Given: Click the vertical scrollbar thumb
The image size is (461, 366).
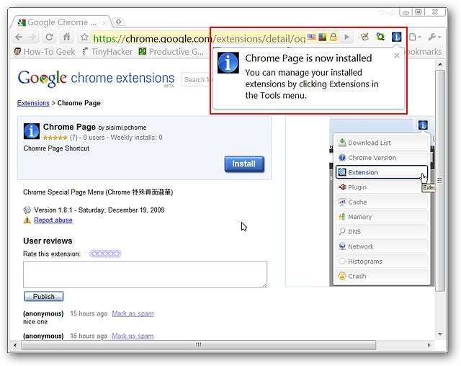Looking at the screenshot, I should pyautogui.click(x=440, y=181).
